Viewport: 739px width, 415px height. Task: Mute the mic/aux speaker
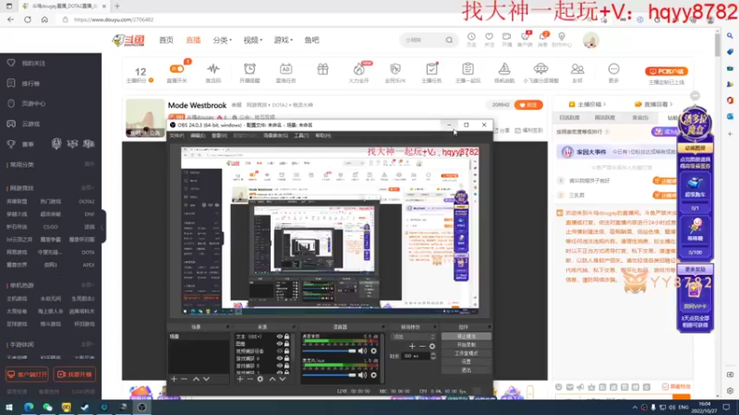coord(362,375)
